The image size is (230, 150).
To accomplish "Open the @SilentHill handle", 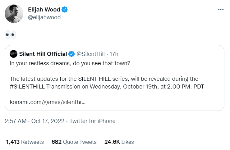I will click(x=91, y=54).
